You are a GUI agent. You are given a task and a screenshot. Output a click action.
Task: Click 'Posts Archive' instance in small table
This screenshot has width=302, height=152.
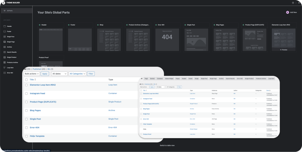point(215,109)
